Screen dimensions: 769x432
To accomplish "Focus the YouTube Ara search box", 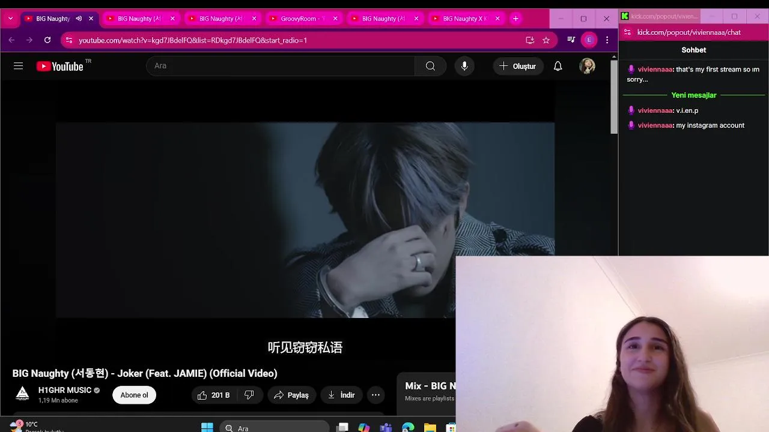I will click(280, 66).
